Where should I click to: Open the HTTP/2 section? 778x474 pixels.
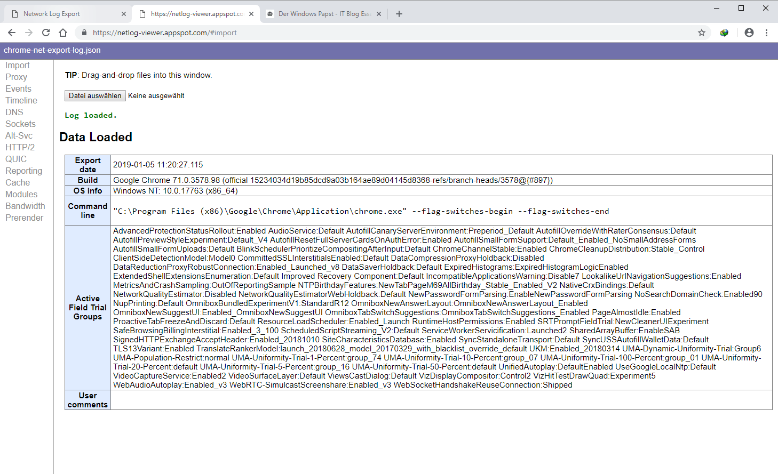20,147
